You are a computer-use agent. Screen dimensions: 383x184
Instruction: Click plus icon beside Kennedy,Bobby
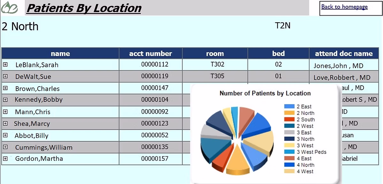[5, 100]
